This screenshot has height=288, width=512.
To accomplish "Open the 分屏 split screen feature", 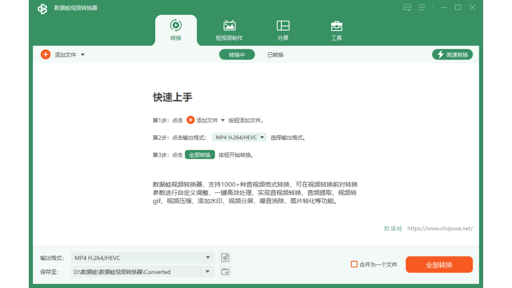I will [283, 30].
